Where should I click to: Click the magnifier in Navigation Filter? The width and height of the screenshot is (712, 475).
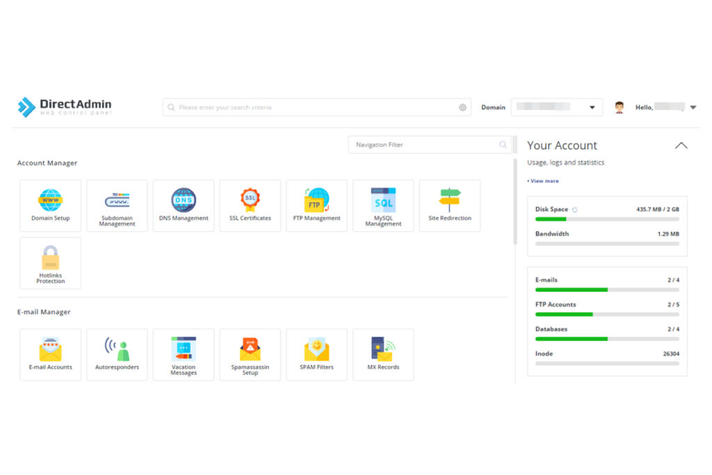tap(503, 145)
